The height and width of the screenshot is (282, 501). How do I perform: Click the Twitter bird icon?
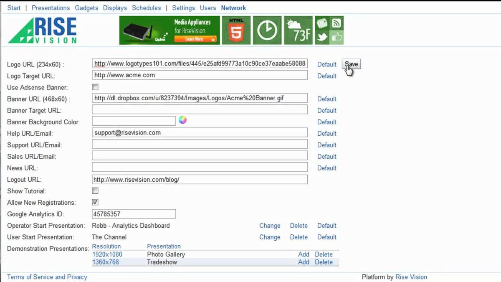[322, 38]
